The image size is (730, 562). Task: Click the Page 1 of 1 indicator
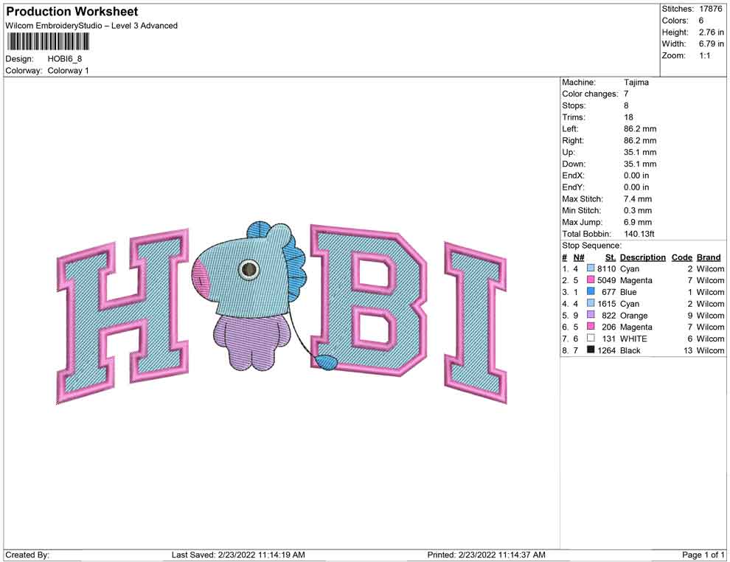(x=703, y=555)
